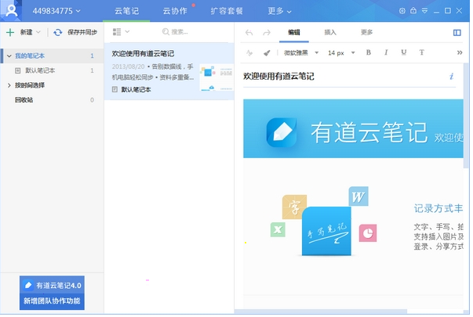Click the 有道云笔记 banner image in note
This screenshot has width=473, height=317.
tap(353, 128)
